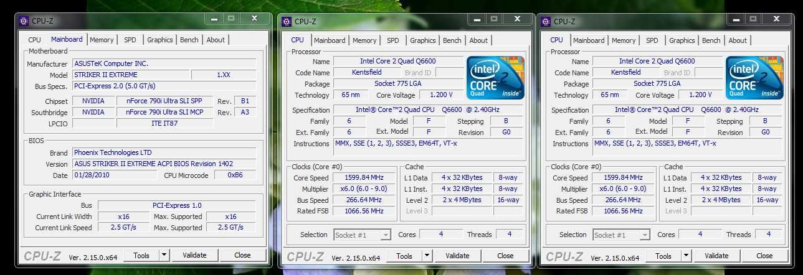The width and height of the screenshot is (803, 275).
Task: Select Socket 775 LGA package in right window
Action: pyautogui.click(x=657, y=83)
